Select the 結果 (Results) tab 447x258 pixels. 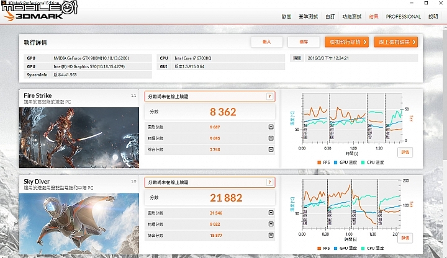(x=374, y=17)
